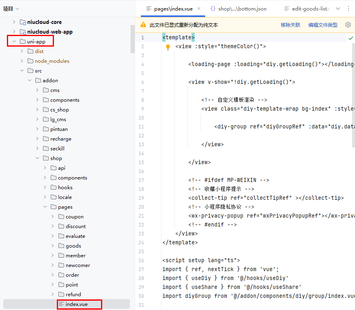
Task: Click the yellow intention lightbulb icon
Action: tap(168, 47)
